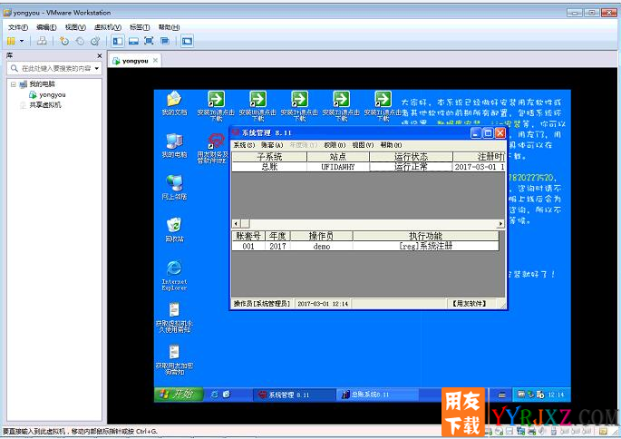Screen dimensions: 621x439
Task: Open the snapshot manager
Action: (95, 41)
